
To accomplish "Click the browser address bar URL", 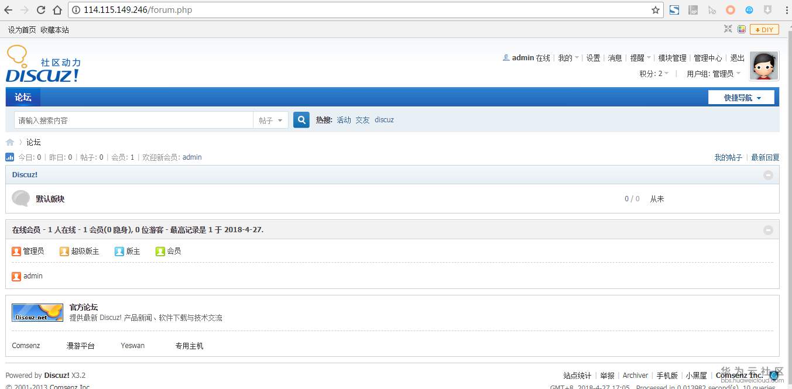I will coord(138,10).
